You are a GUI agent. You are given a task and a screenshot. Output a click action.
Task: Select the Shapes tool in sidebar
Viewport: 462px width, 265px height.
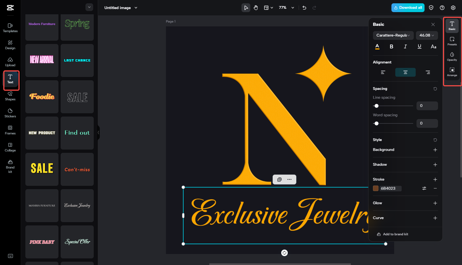10,96
